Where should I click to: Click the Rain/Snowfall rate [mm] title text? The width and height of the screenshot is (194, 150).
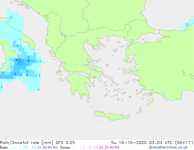click(27, 143)
